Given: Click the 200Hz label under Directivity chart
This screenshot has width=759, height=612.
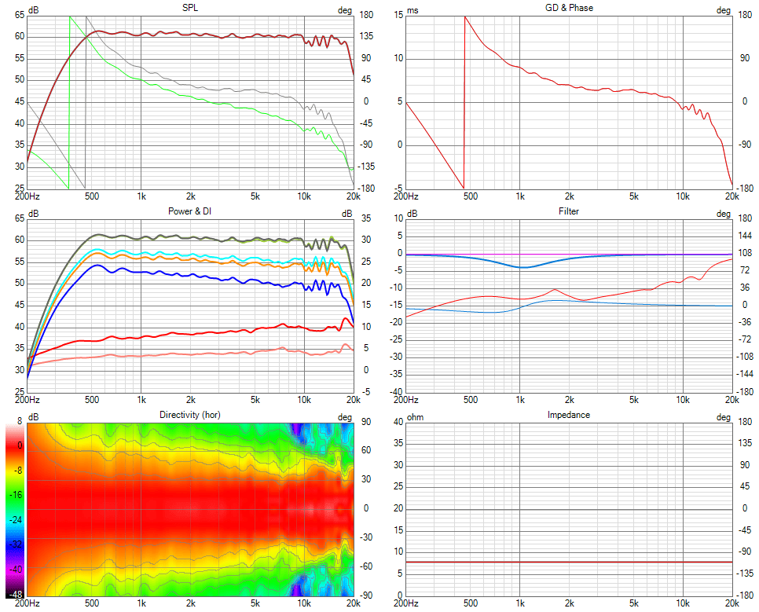Looking at the screenshot, I should click(x=27, y=603).
